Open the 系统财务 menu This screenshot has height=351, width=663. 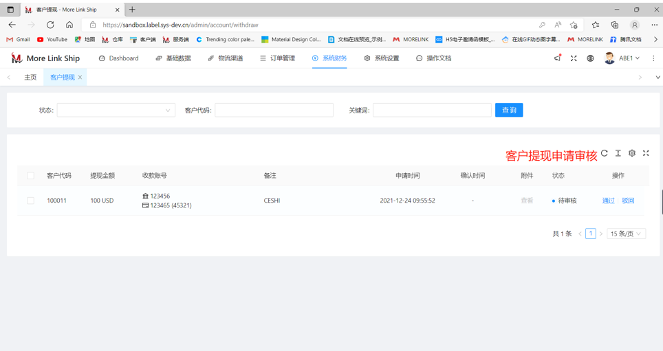click(329, 58)
